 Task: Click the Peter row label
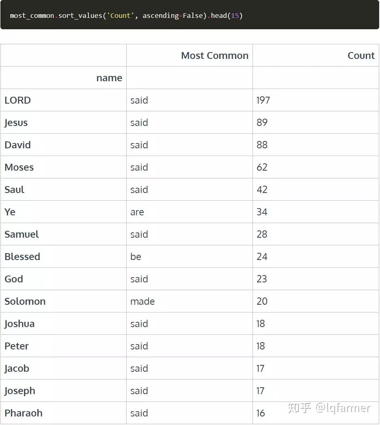click(17, 346)
